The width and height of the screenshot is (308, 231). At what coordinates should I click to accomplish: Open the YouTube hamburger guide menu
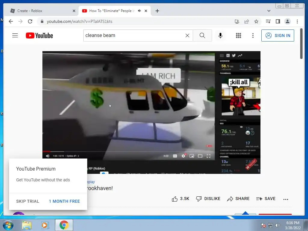point(15,35)
